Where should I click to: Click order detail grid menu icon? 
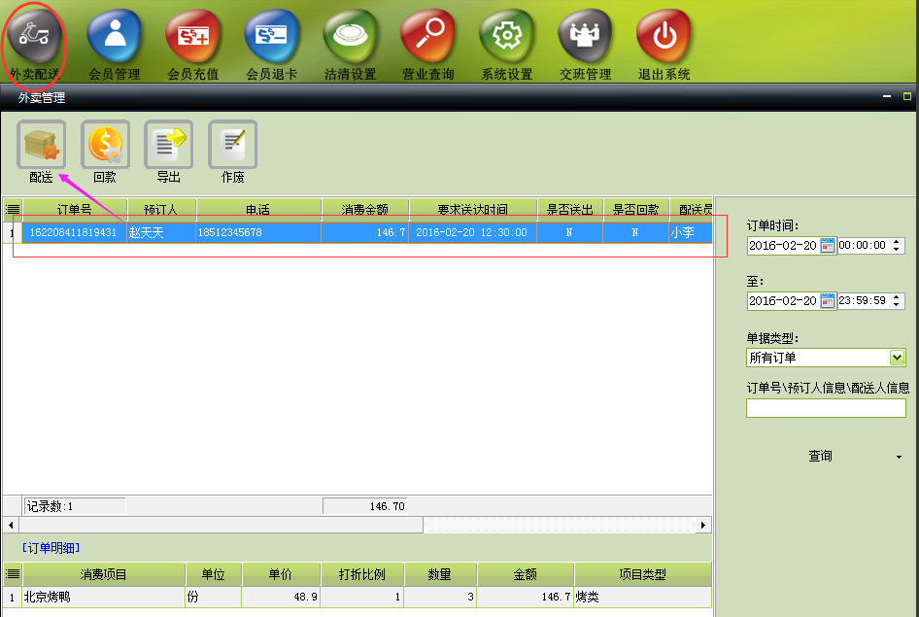coord(13,574)
